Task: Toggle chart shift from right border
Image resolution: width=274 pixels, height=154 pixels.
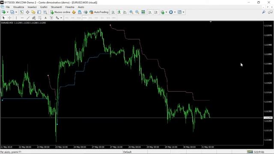Action: (x=156, y=12)
